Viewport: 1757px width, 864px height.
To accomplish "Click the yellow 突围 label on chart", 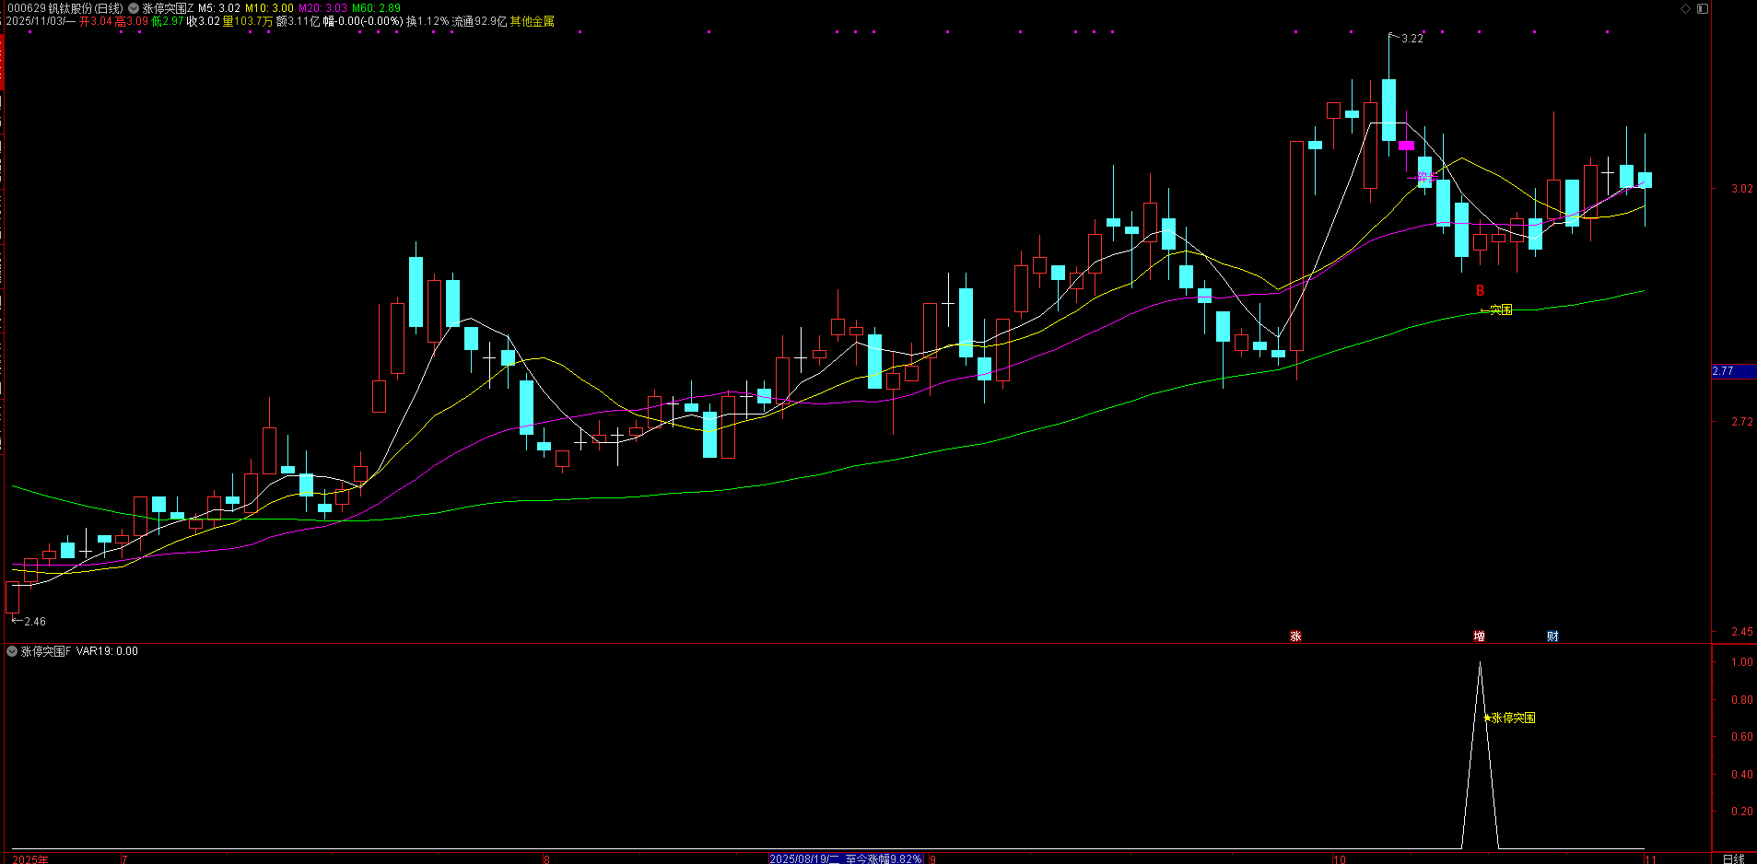I will 1501,309.
